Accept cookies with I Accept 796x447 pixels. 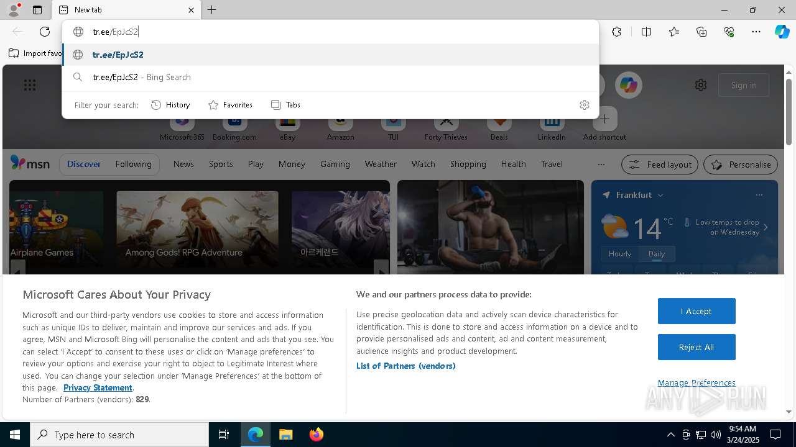696,311
